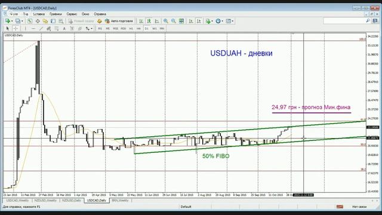Open the Вставка menu
Viewport: 382px width, 215px height.
coord(39,14)
